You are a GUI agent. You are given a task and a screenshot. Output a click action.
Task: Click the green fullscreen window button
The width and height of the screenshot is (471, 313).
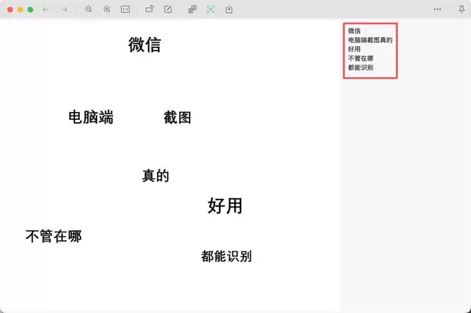pos(31,9)
